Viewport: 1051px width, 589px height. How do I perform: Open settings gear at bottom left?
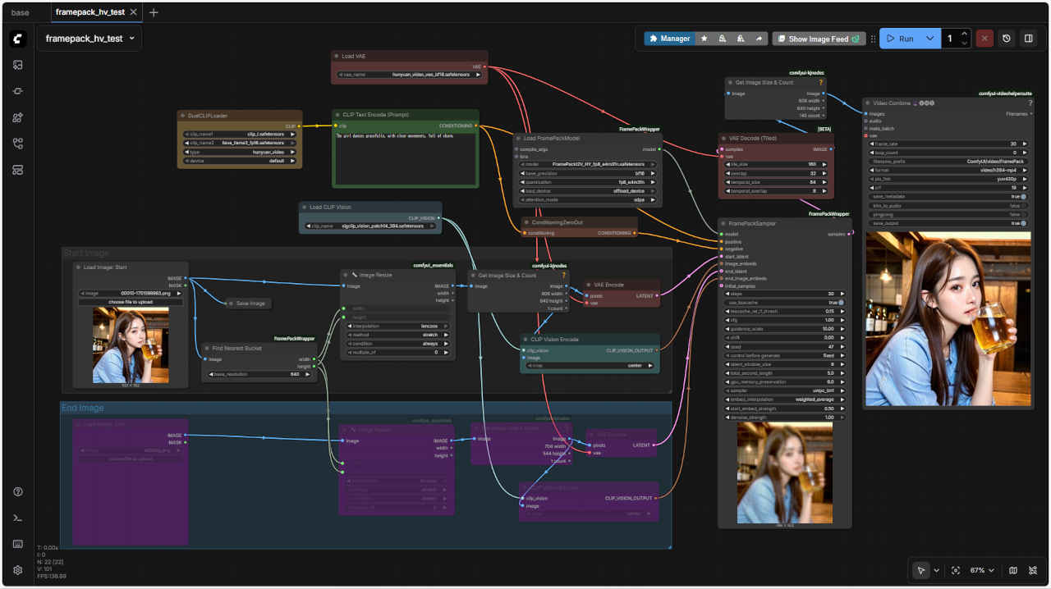tap(18, 570)
